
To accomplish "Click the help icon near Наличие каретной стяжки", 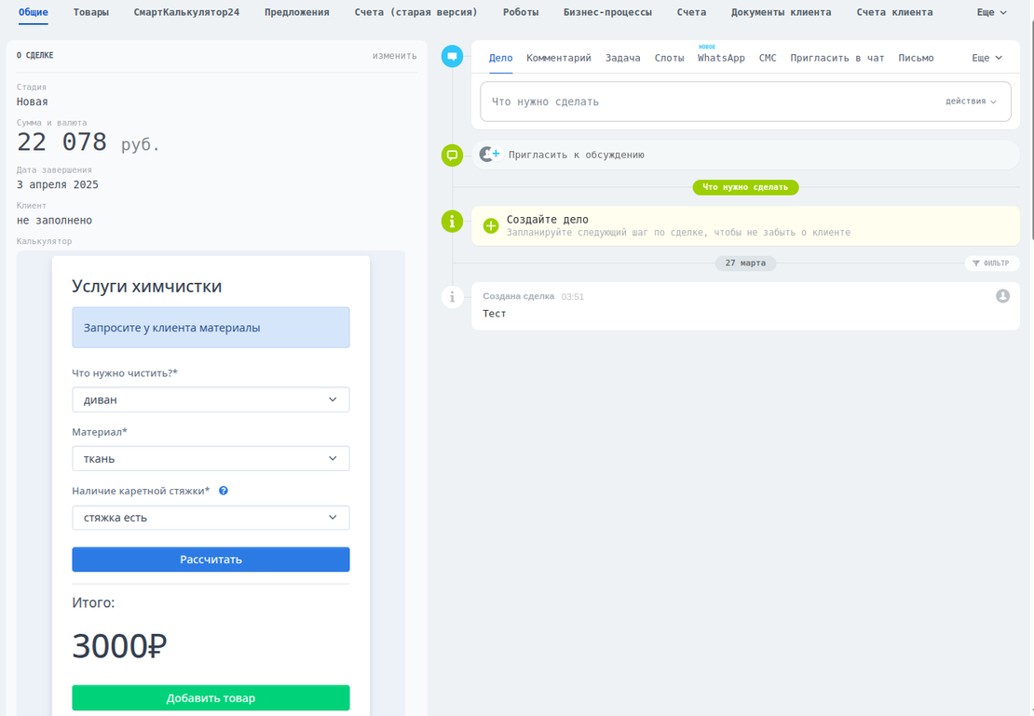I will tap(224, 491).
